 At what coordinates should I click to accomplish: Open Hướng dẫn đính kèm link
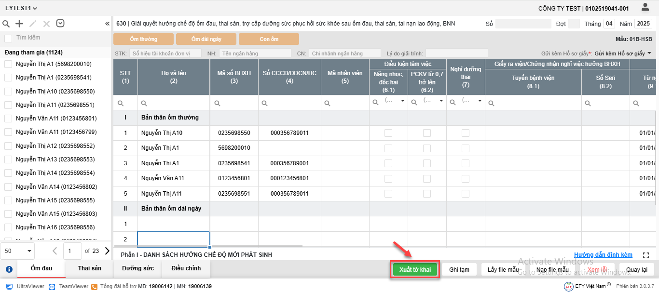point(603,255)
